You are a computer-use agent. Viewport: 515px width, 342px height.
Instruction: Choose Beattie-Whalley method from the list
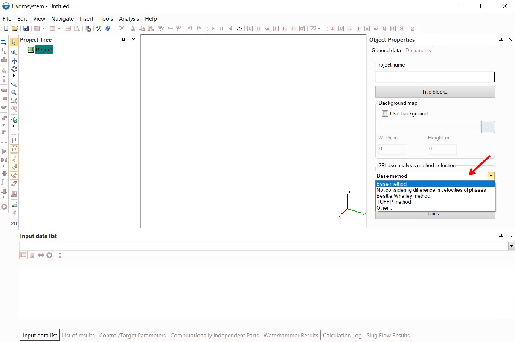(x=403, y=196)
